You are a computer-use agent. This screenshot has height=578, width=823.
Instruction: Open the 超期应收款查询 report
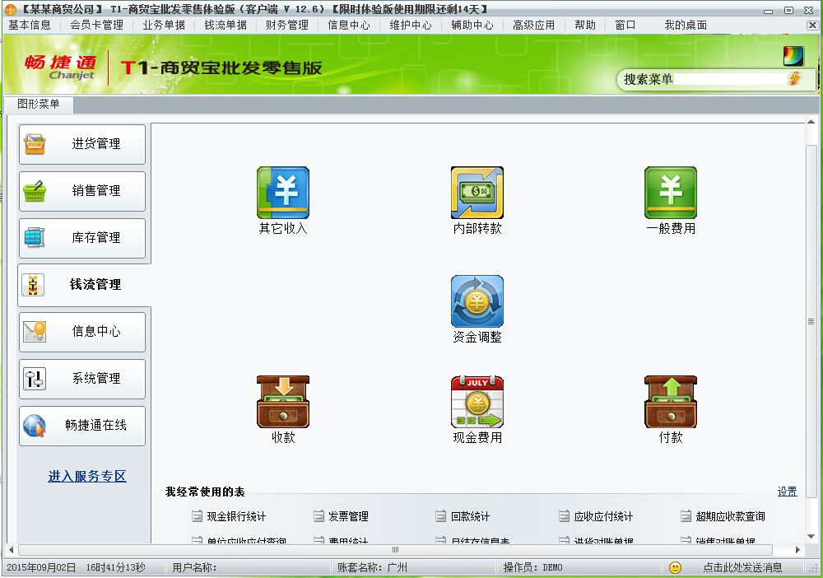coord(730,516)
